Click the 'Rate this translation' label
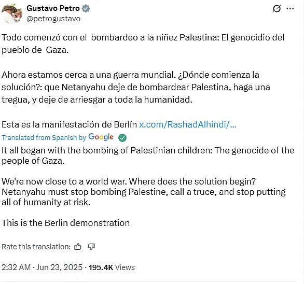The height and width of the screenshot is (284, 304). (36, 247)
